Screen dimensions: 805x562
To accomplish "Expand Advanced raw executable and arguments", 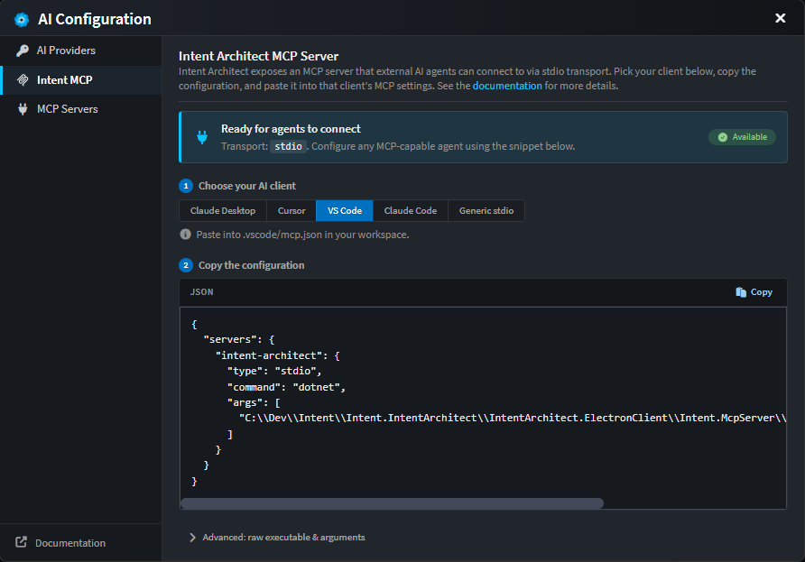I will 278,538.
